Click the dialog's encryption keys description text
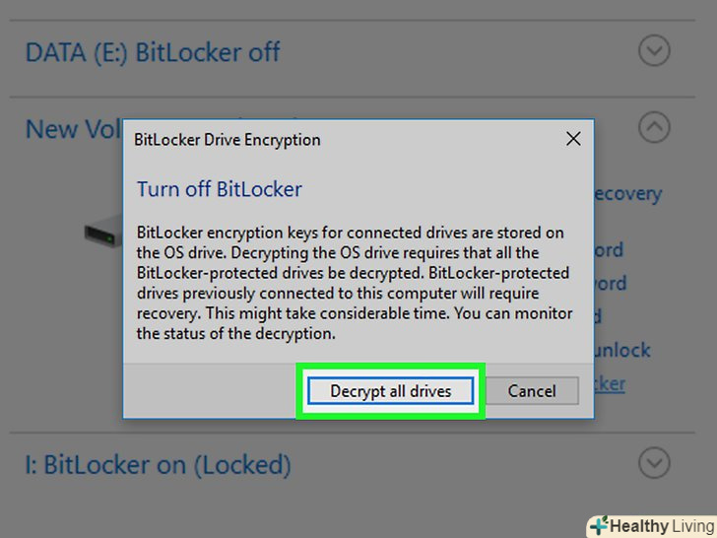This screenshot has height=538, width=717. (352, 283)
